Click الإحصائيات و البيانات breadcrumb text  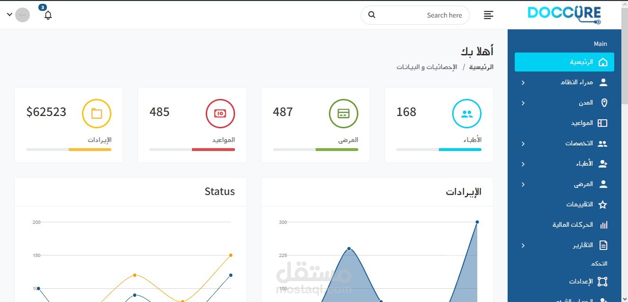coord(427,67)
